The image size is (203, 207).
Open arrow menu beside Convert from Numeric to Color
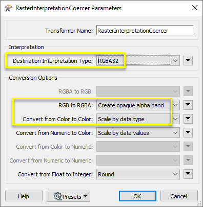188,132
